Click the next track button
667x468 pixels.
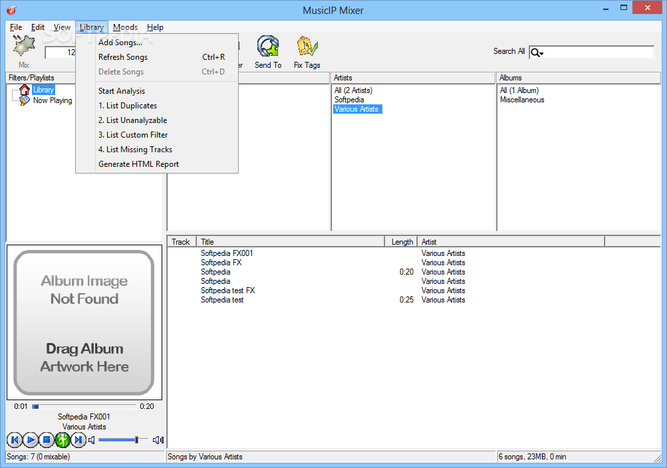tap(78, 440)
